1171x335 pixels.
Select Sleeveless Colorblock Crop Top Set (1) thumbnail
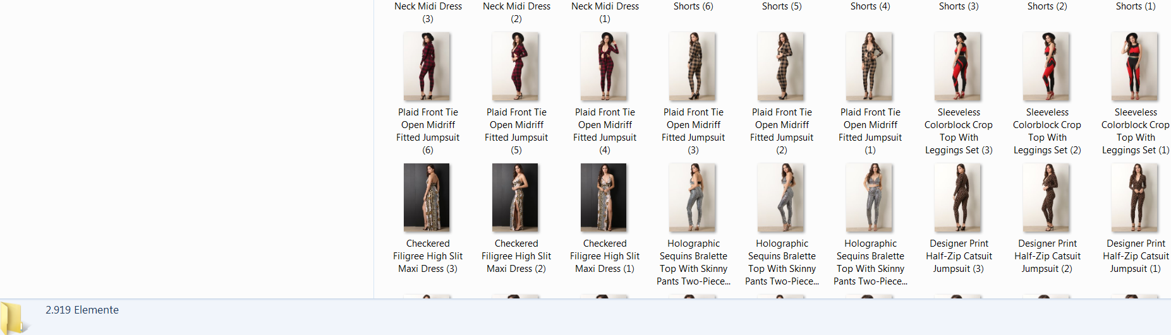[1136, 67]
